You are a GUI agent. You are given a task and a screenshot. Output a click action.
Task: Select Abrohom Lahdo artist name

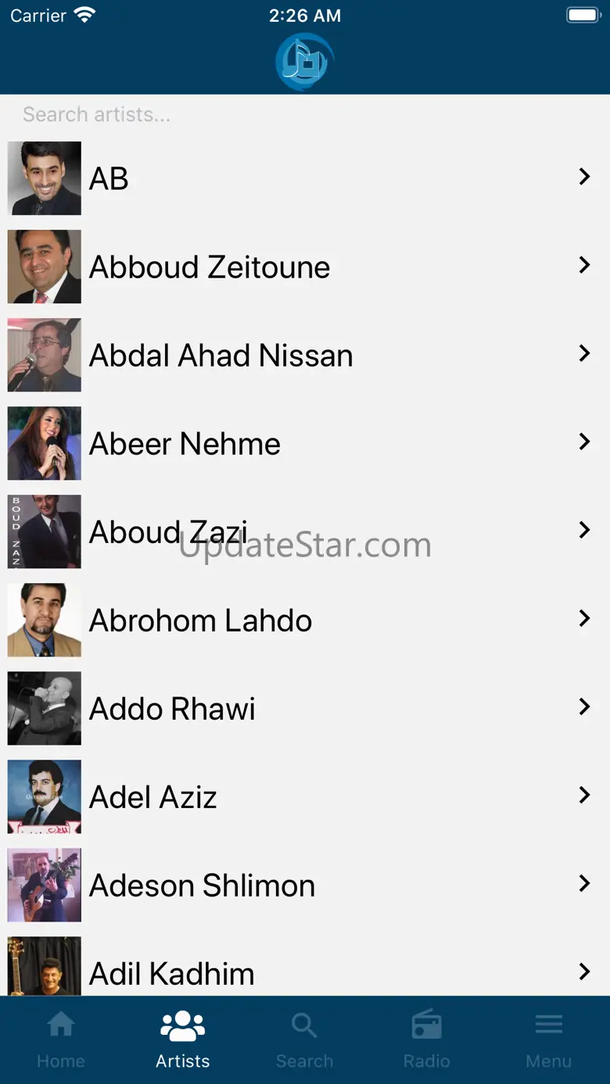tap(200, 621)
